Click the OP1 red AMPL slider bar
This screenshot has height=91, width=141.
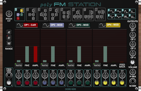tap(36, 54)
